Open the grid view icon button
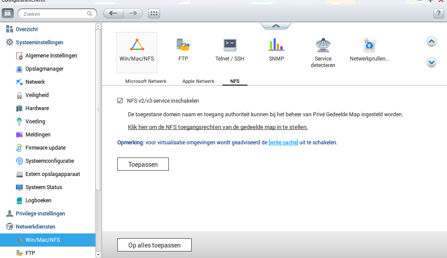This screenshot has width=447, height=258. click(x=154, y=13)
